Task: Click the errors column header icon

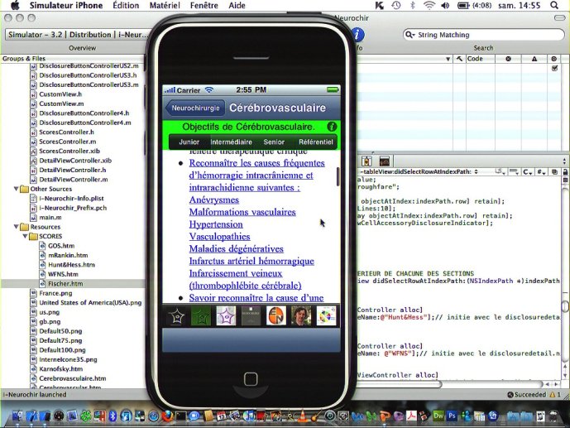Action: tap(508, 59)
